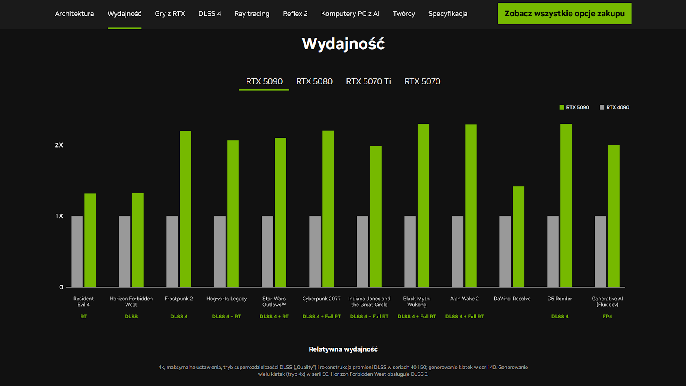Click the DLSS 4 + RT label under Hogwarts Legacy

226,317
